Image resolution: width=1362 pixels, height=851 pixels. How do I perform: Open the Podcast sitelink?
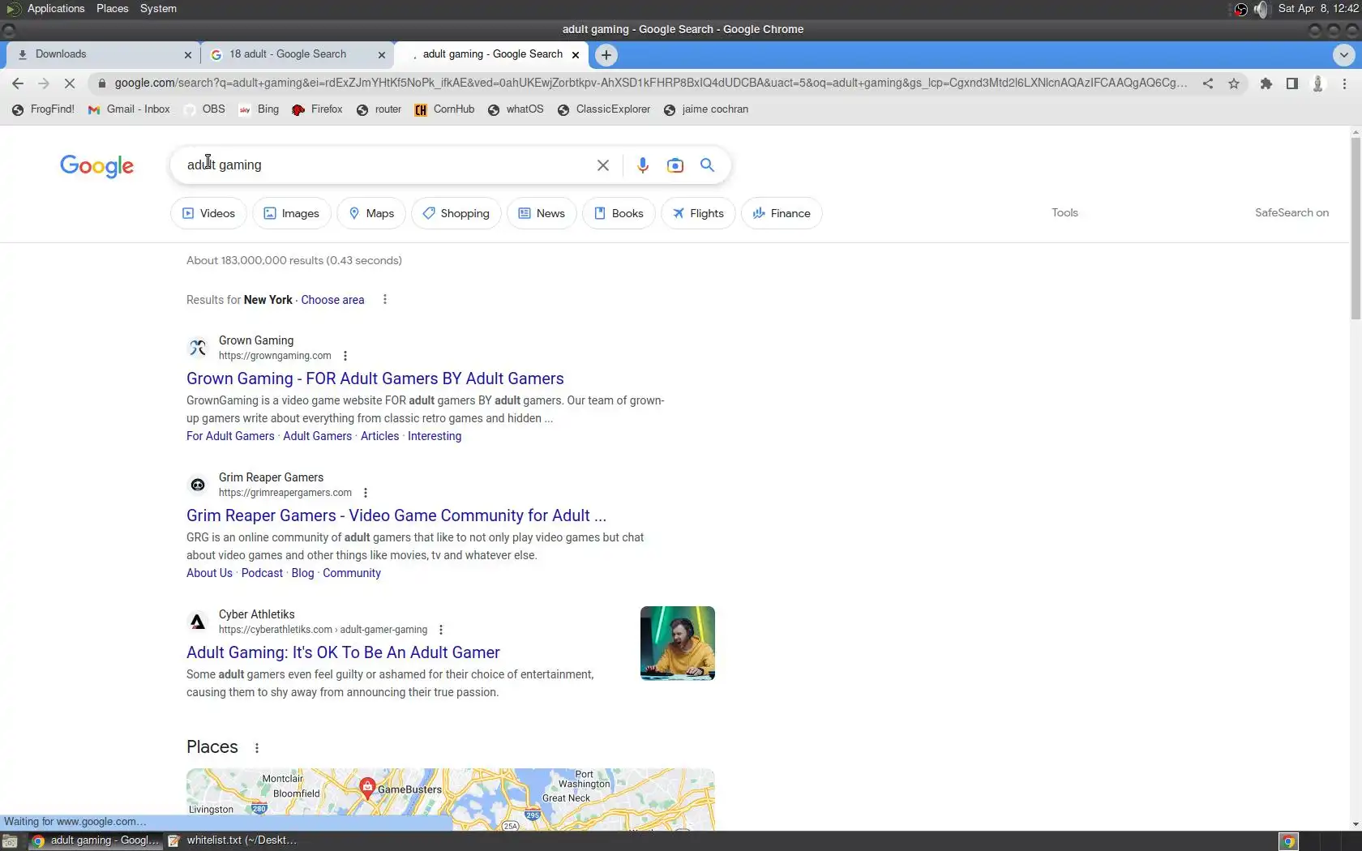[262, 573]
